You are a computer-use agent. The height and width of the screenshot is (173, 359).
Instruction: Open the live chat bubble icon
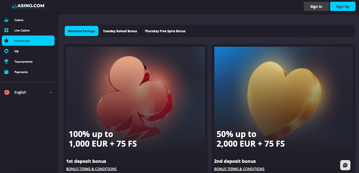click(345, 165)
